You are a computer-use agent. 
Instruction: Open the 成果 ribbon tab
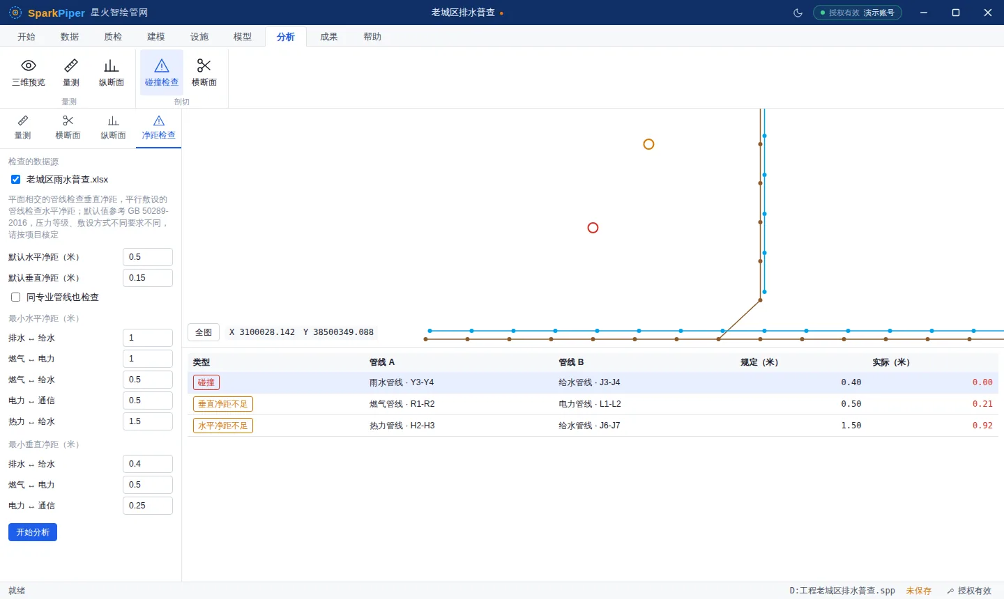pyautogui.click(x=329, y=36)
